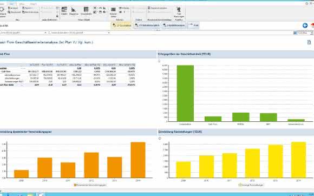Image resolution: width=314 pixels, height=196 pixels.
Task: Click the padlock icon in the Laden/Definieren group
Action: click(57, 16)
